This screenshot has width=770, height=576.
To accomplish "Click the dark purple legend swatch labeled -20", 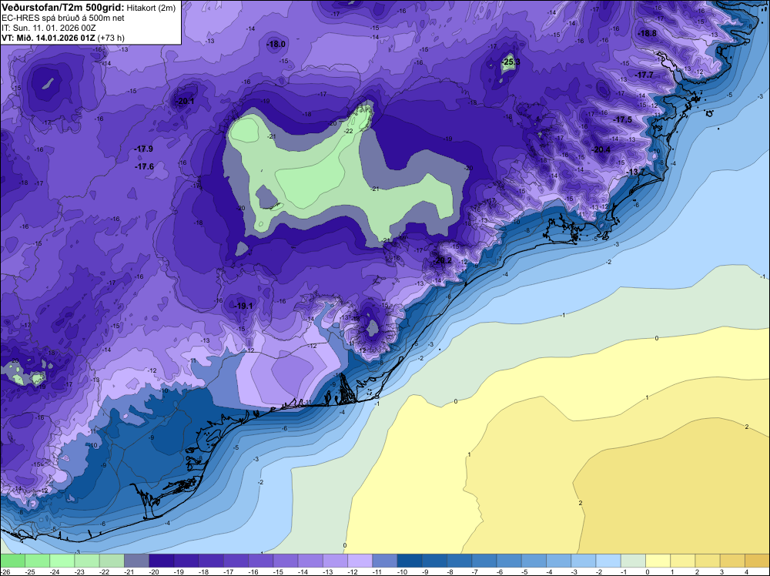I will coord(161,561).
